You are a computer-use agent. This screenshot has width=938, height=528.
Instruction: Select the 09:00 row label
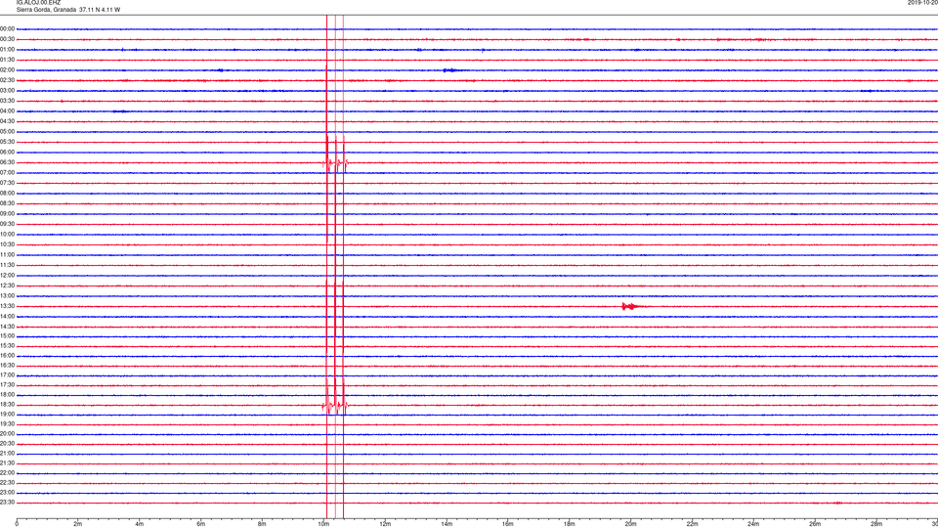7,214
